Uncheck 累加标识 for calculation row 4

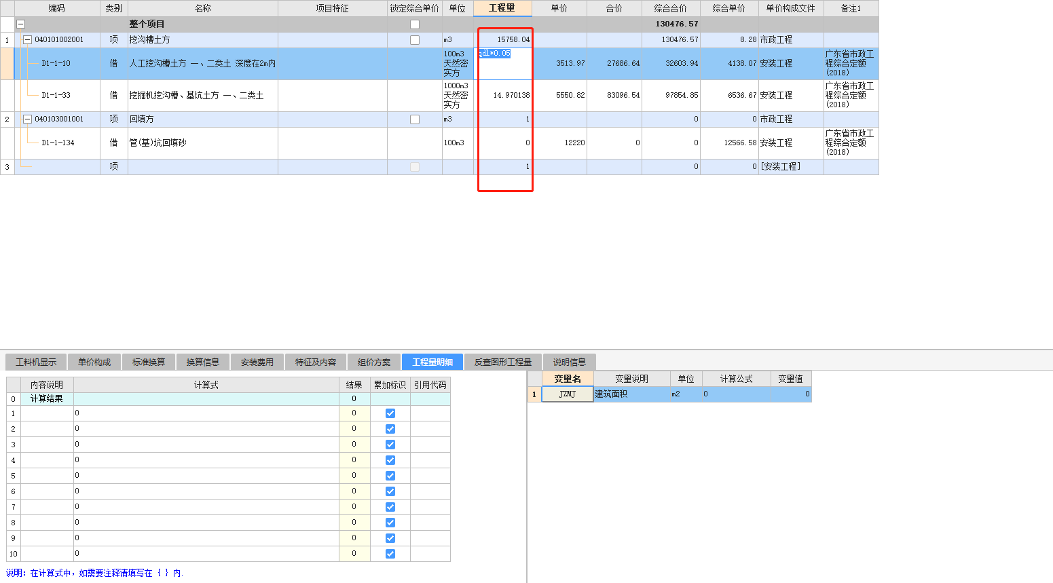point(390,460)
